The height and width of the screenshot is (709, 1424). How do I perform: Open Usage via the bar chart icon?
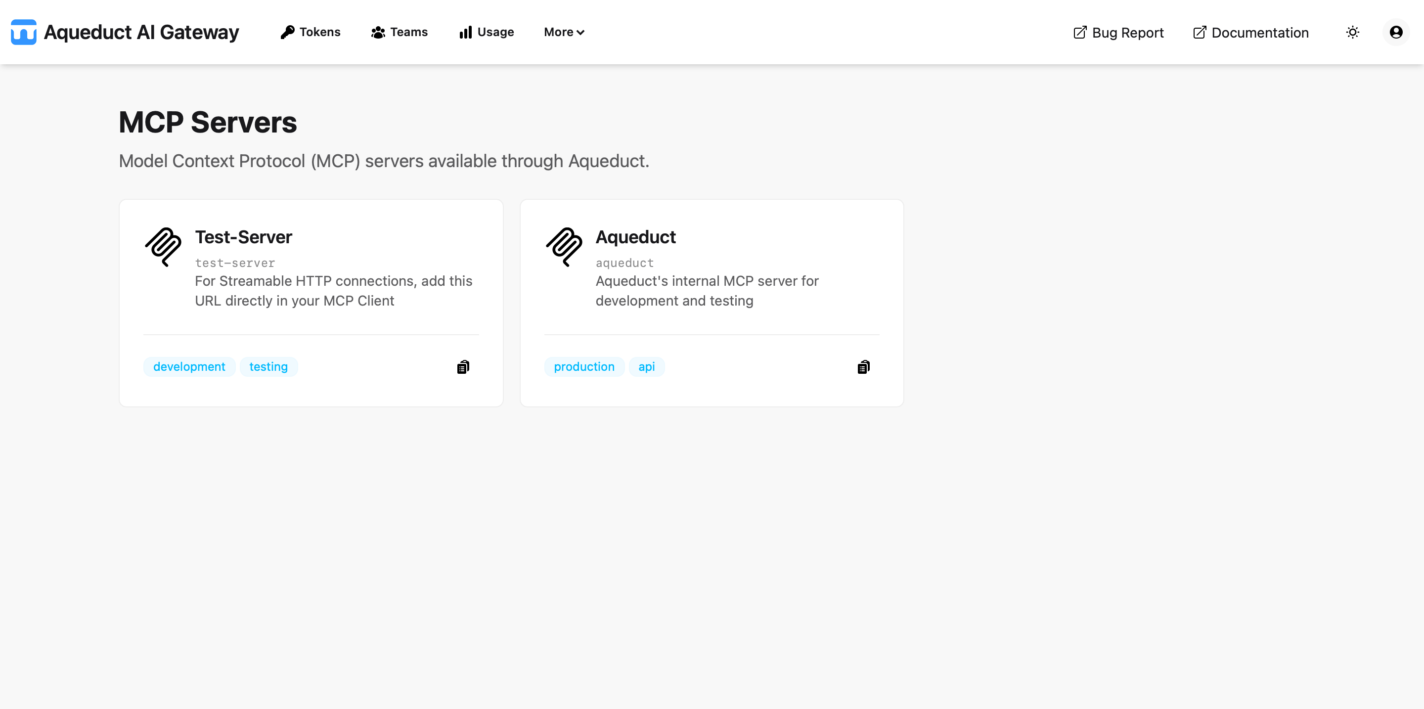point(465,32)
